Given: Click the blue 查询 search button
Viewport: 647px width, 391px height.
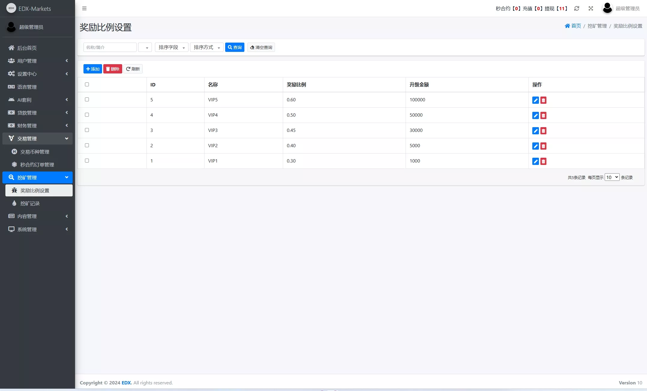Looking at the screenshot, I should [234, 47].
